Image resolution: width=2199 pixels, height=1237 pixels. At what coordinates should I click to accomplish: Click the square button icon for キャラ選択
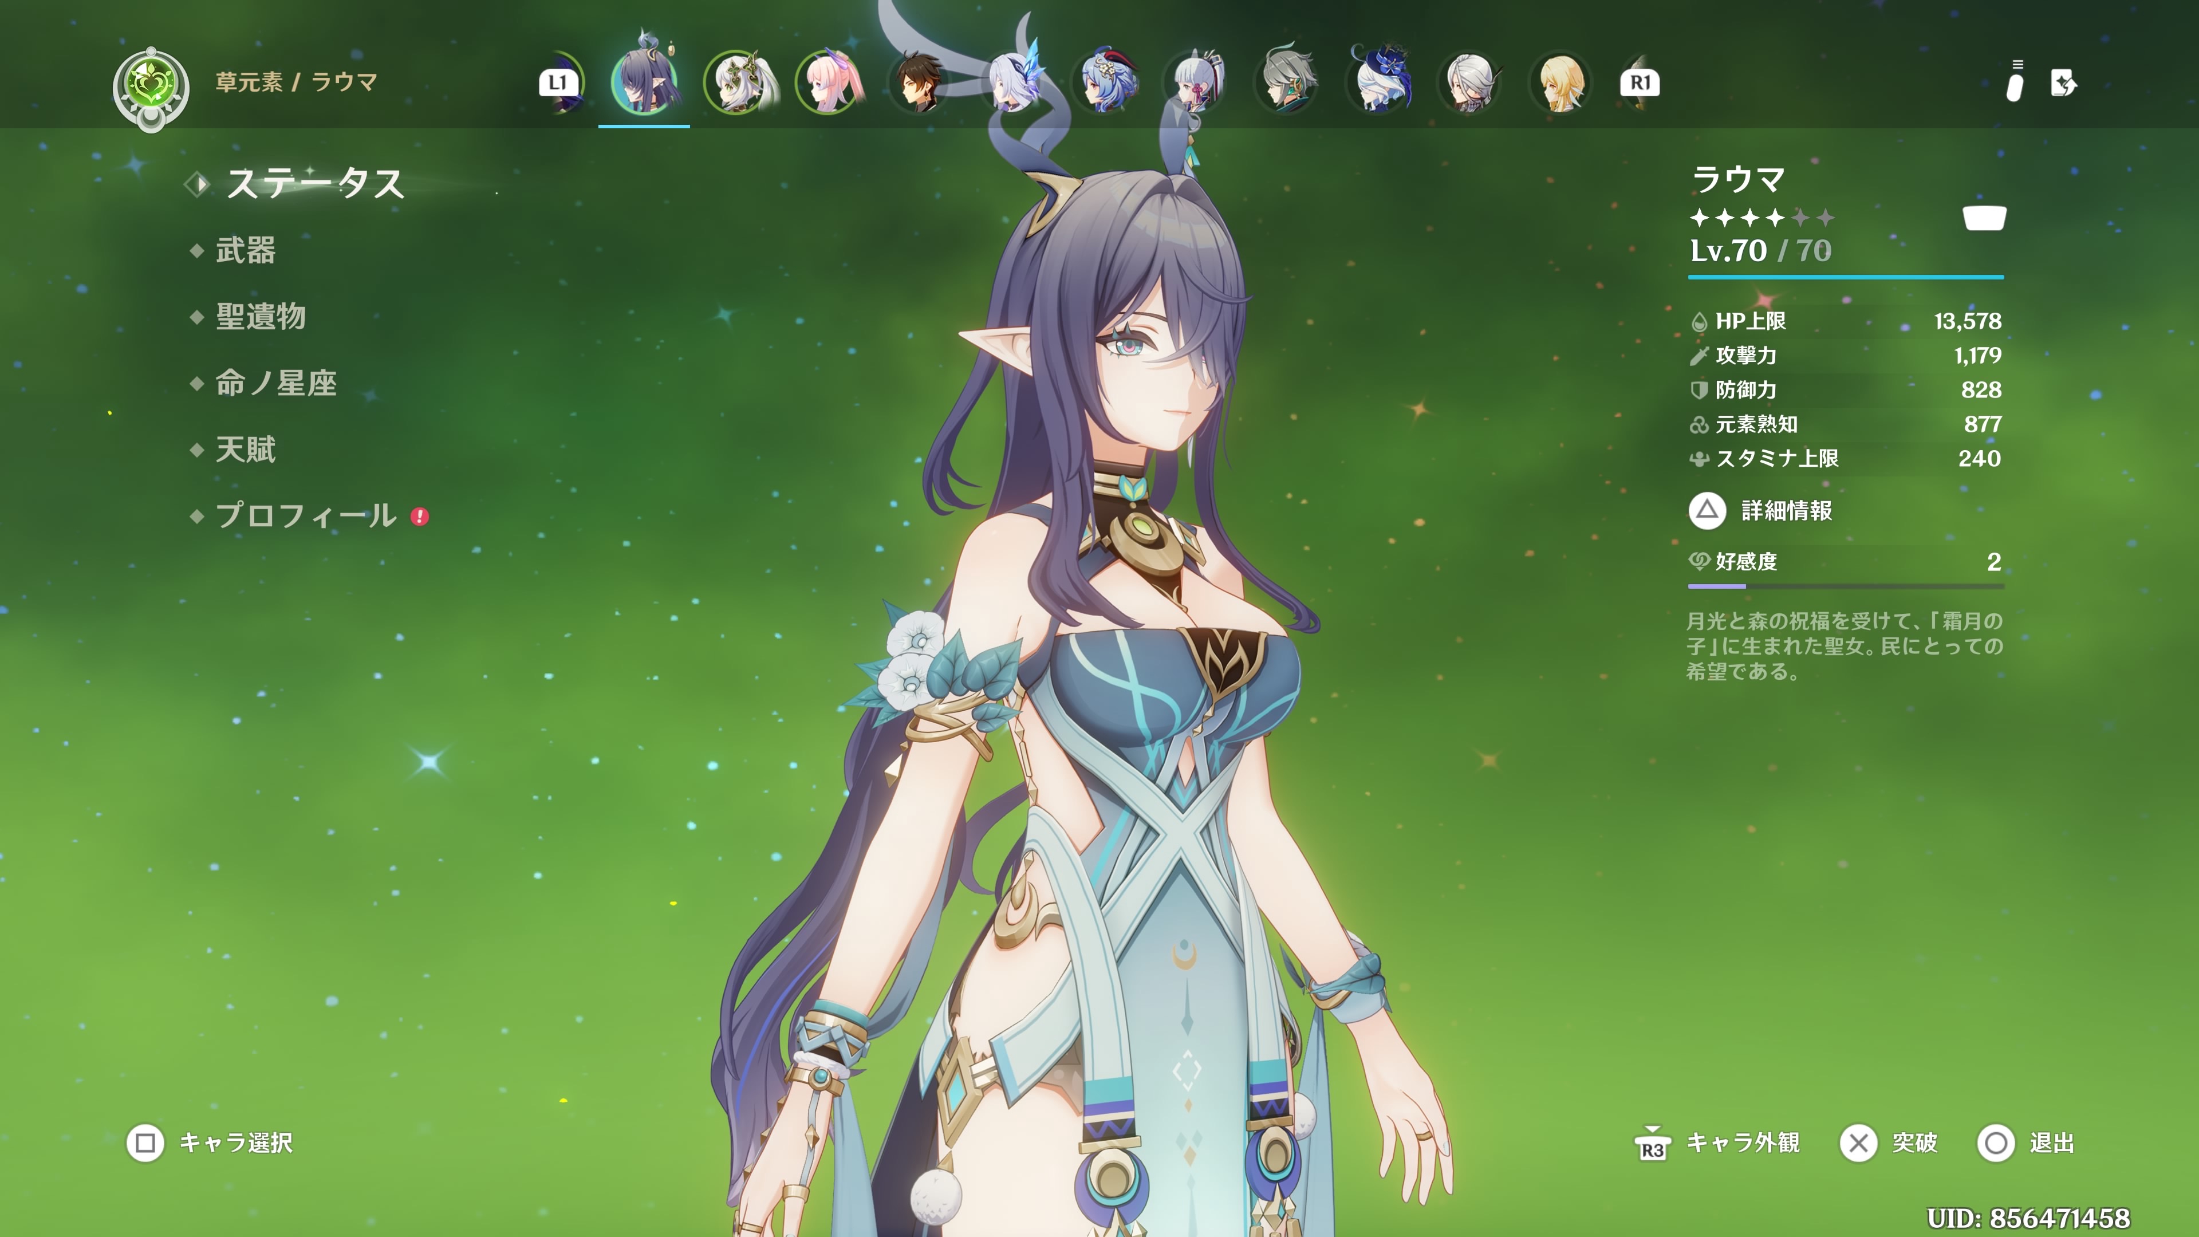pyautogui.click(x=145, y=1143)
